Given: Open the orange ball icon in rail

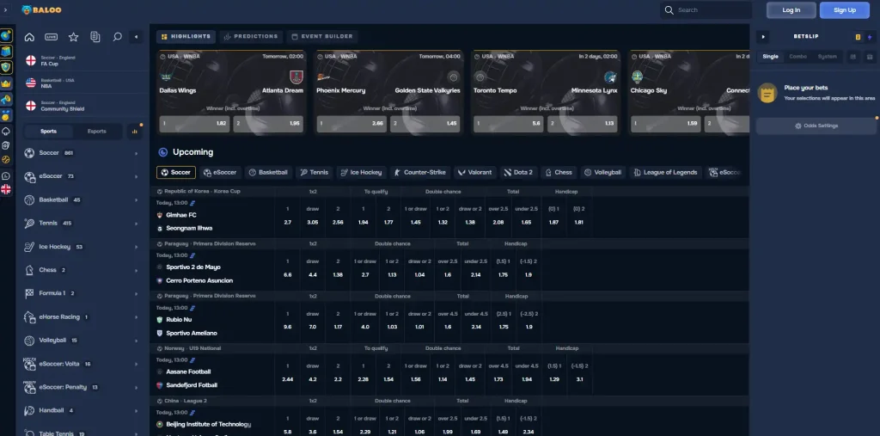Looking at the screenshot, I should click(x=6, y=160).
